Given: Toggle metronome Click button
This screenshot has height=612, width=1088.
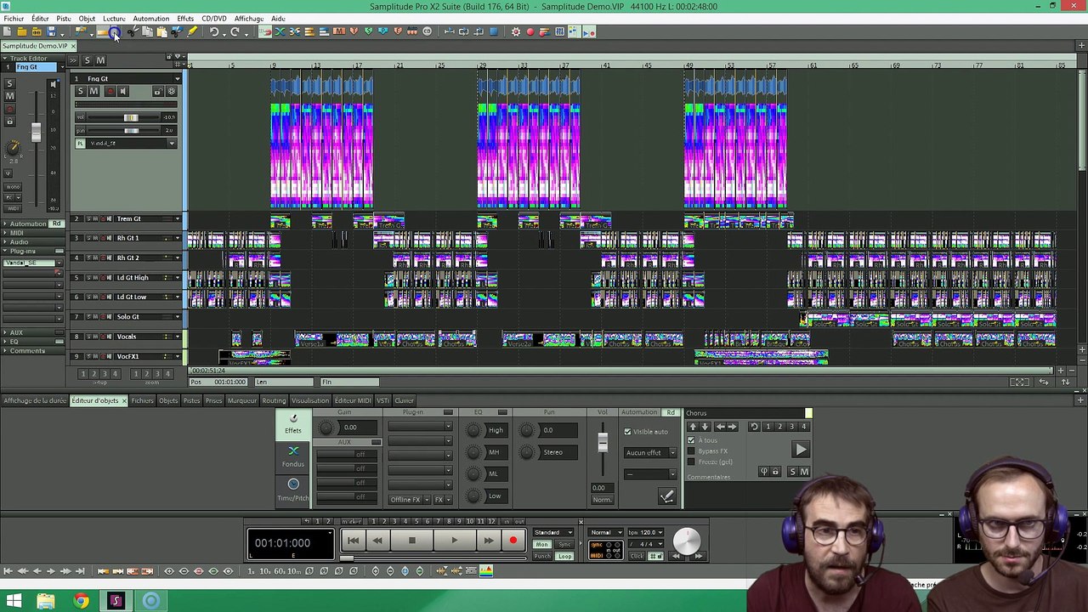Looking at the screenshot, I should click(x=637, y=556).
